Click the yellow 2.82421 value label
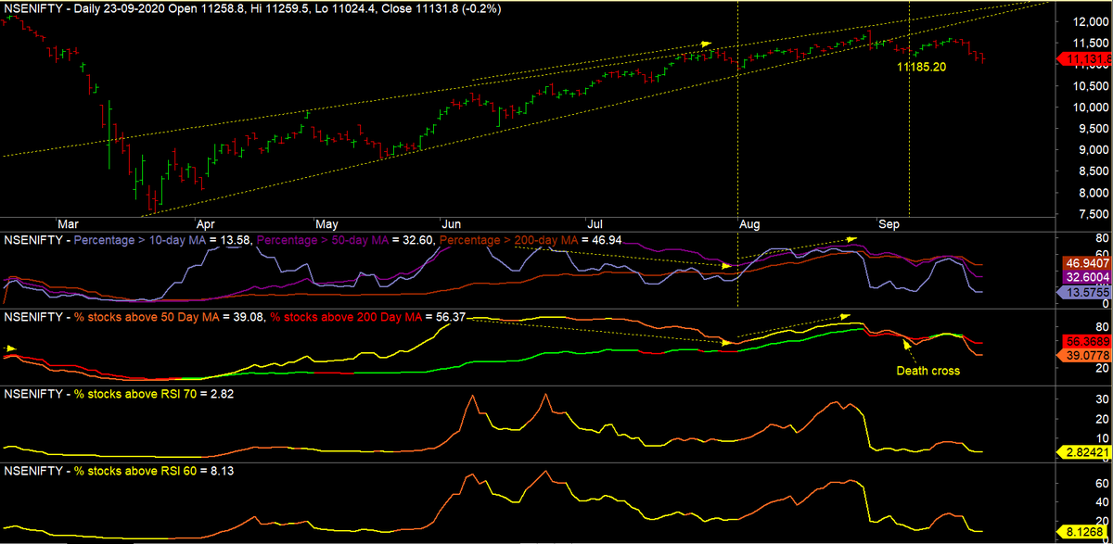Viewport: 1113px width, 544px height. tap(1084, 451)
